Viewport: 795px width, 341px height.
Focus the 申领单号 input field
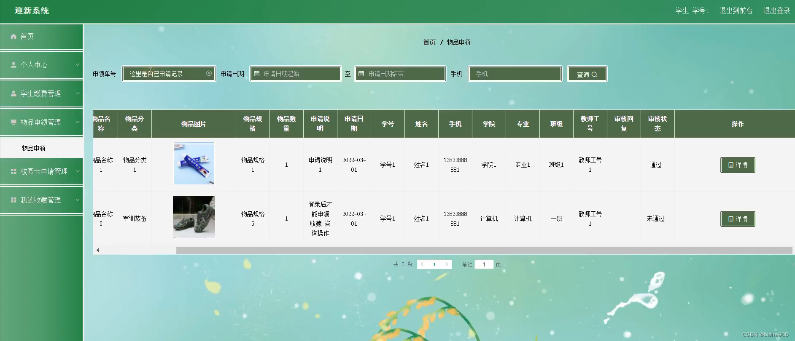coord(169,74)
